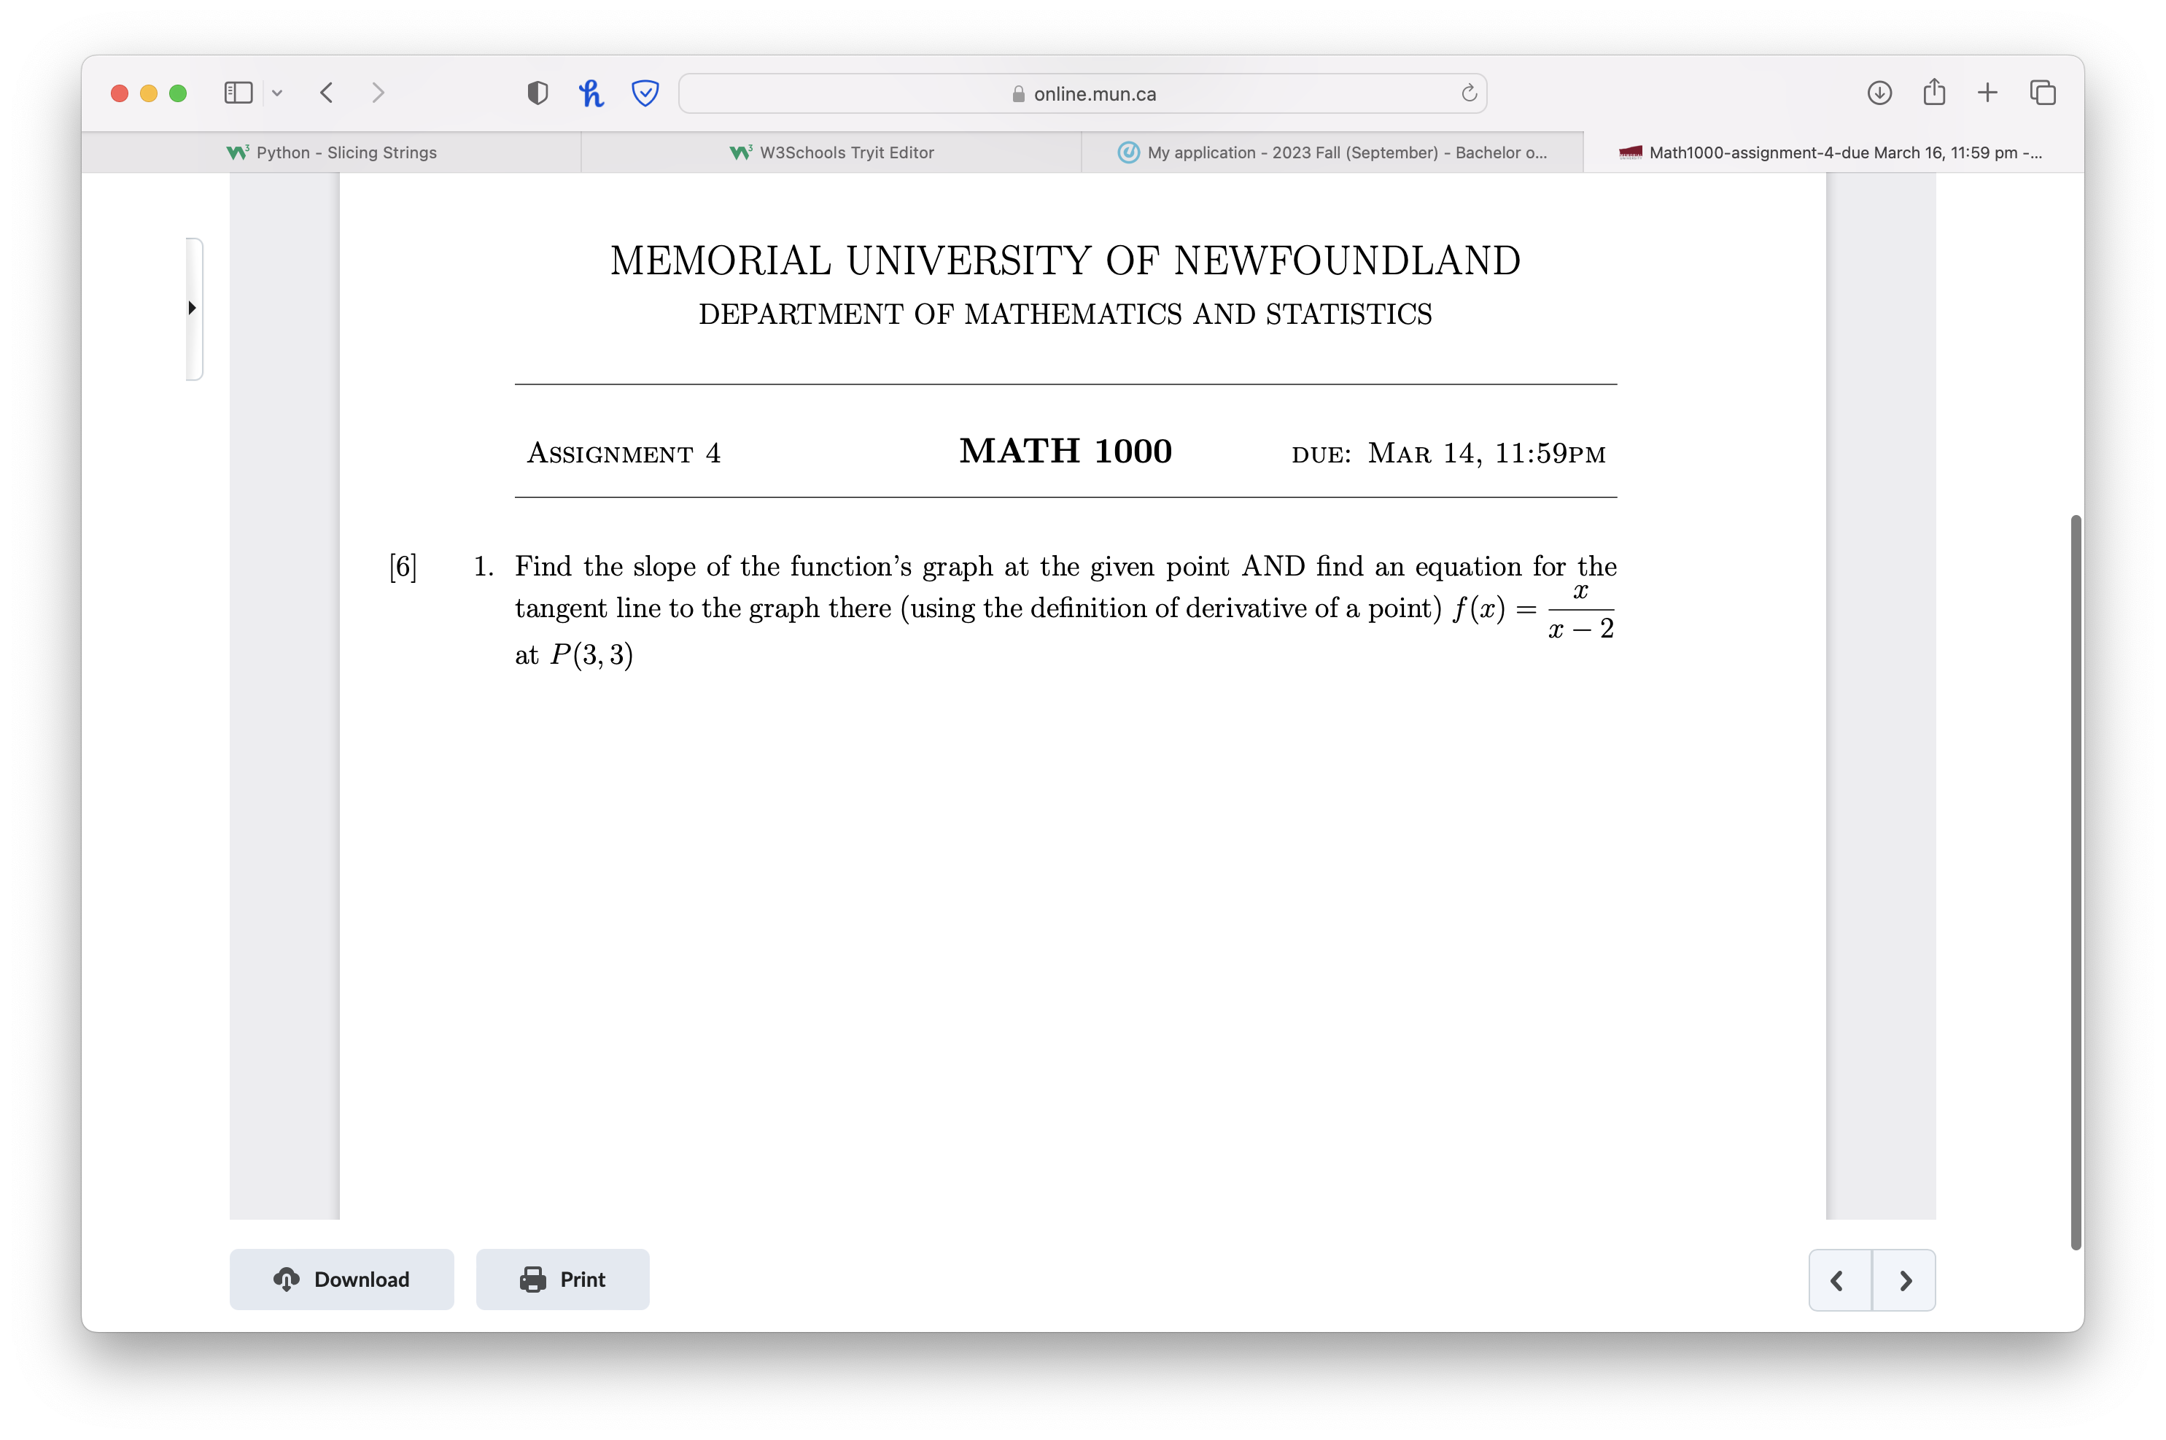The height and width of the screenshot is (1440, 2166).
Task: Click the back navigation arrow
Action: (x=326, y=92)
